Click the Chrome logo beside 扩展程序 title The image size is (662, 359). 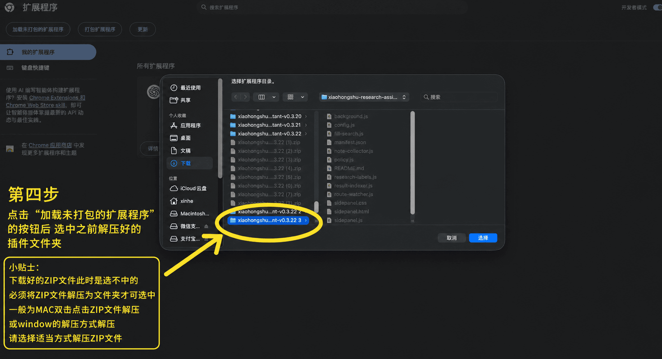(x=9, y=7)
